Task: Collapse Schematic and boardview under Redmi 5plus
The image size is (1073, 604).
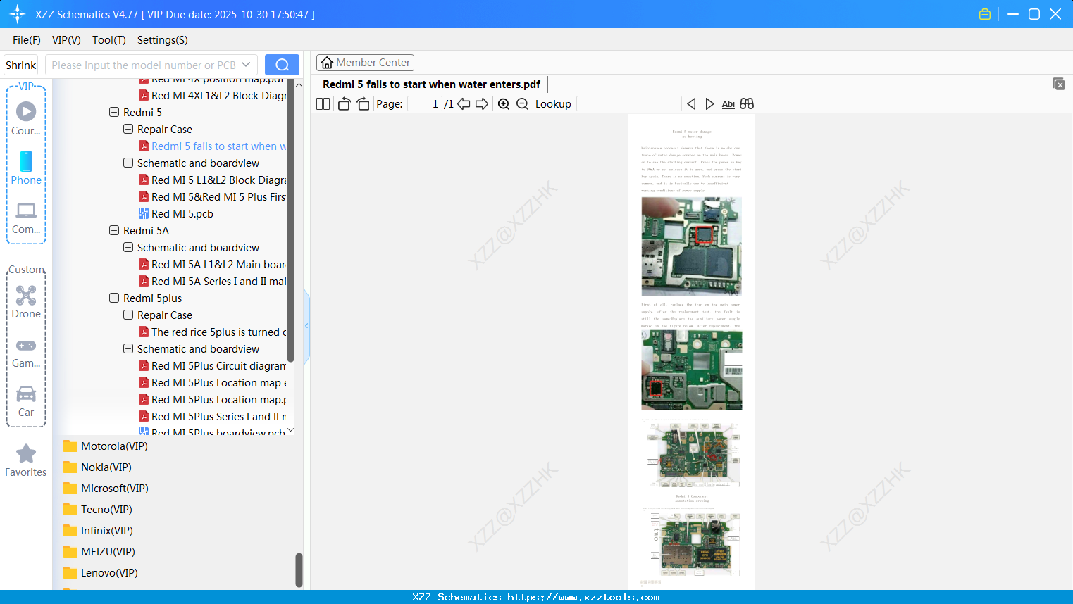Action: [128, 349]
